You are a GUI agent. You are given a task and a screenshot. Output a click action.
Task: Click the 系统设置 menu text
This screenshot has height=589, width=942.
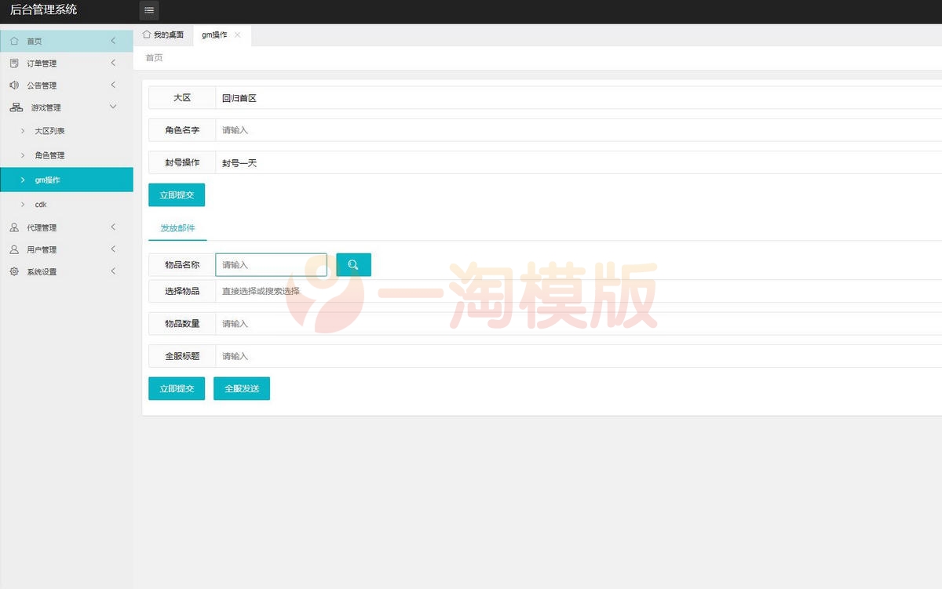point(42,272)
